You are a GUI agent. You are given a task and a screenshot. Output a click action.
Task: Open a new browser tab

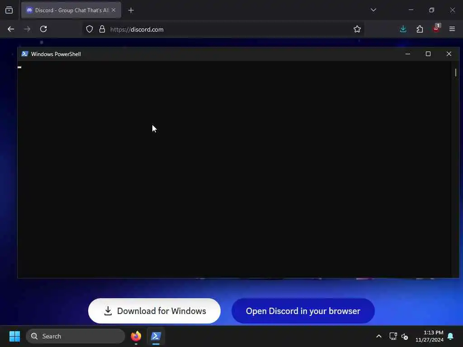(x=131, y=10)
